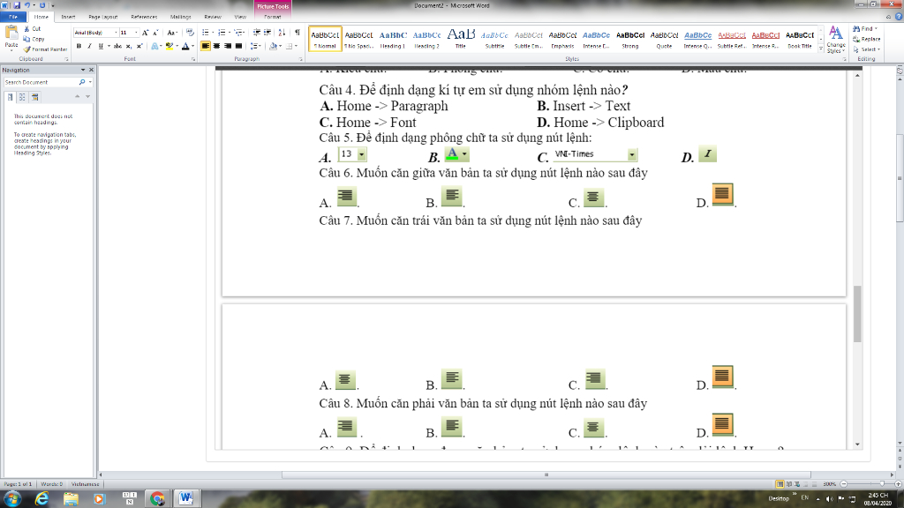Expand the Numbering dropdown arrow
Viewport: 904px width, 508px height.
point(230,33)
